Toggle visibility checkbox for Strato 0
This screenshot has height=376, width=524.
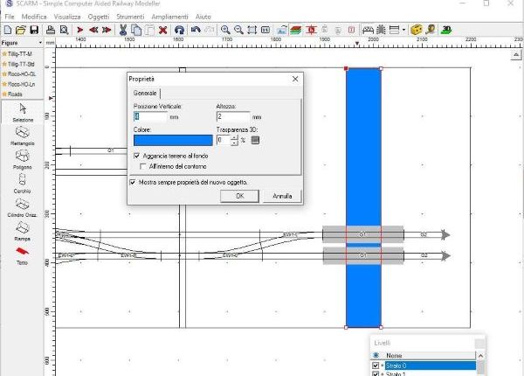[x=376, y=366]
